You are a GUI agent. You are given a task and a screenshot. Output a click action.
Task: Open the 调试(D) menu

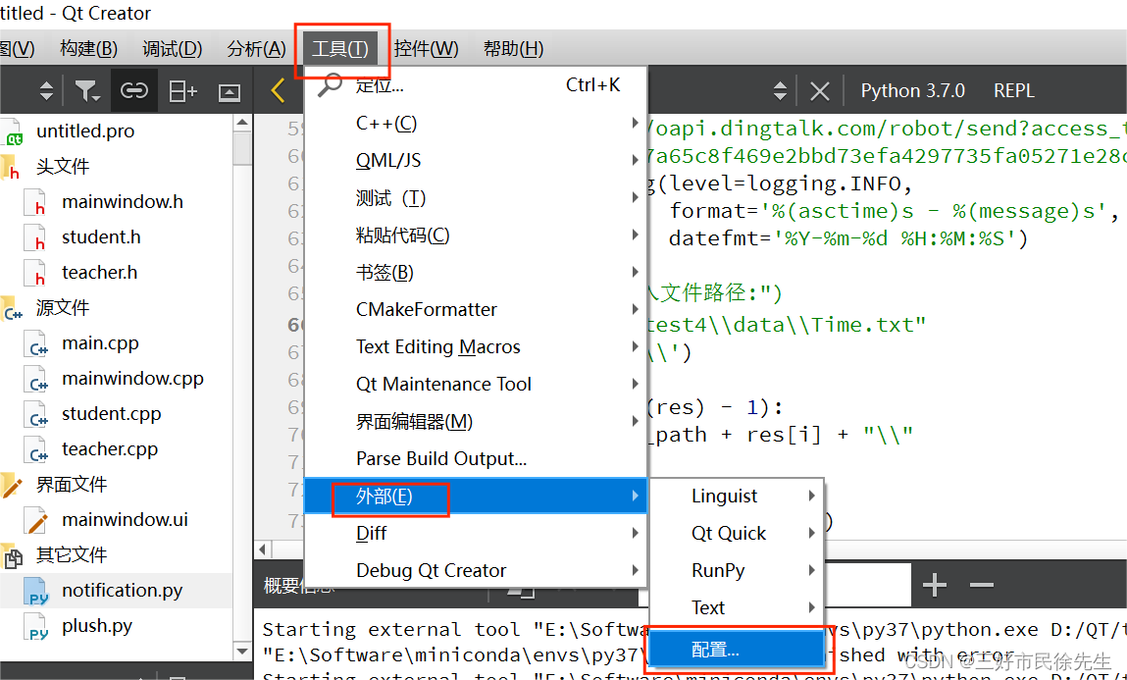click(x=173, y=48)
